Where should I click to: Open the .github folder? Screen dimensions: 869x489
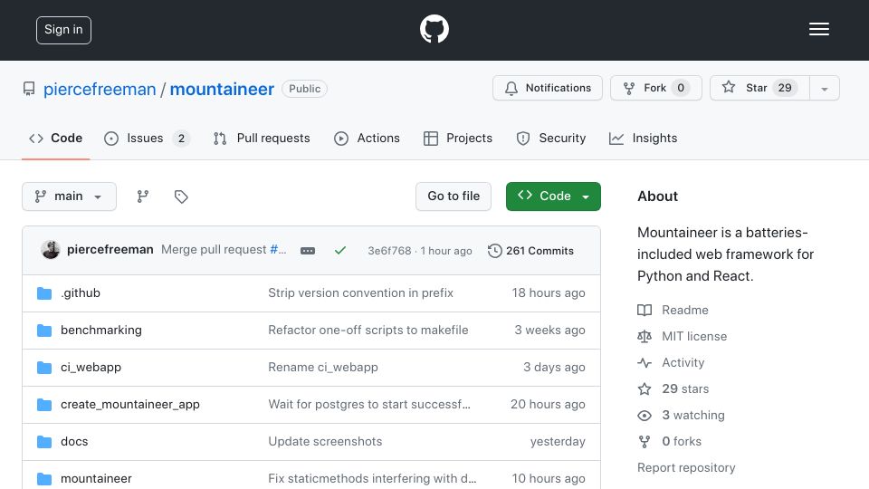click(x=81, y=293)
